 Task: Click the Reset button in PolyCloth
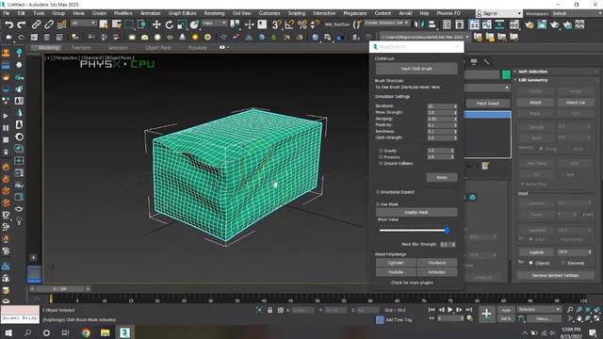[x=442, y=177]
